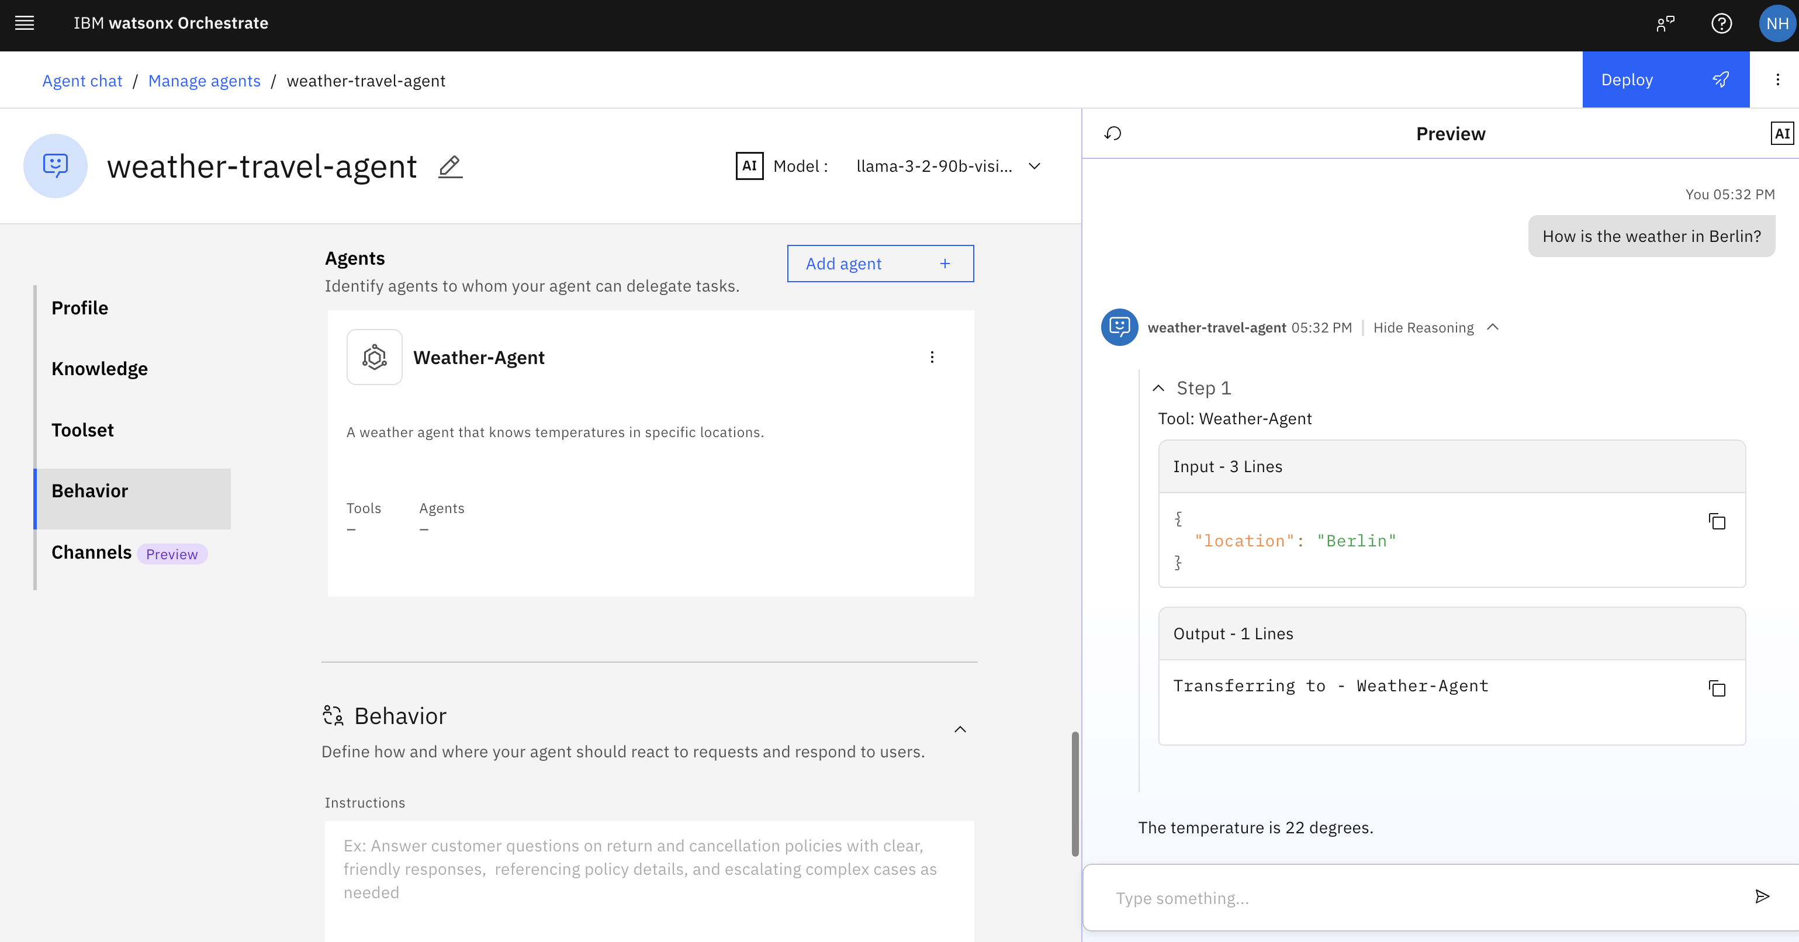Send the message with arrow icon
The height and width of the screenshot is (942, 1799).
pyautogui.click(x=1762, y=896)
